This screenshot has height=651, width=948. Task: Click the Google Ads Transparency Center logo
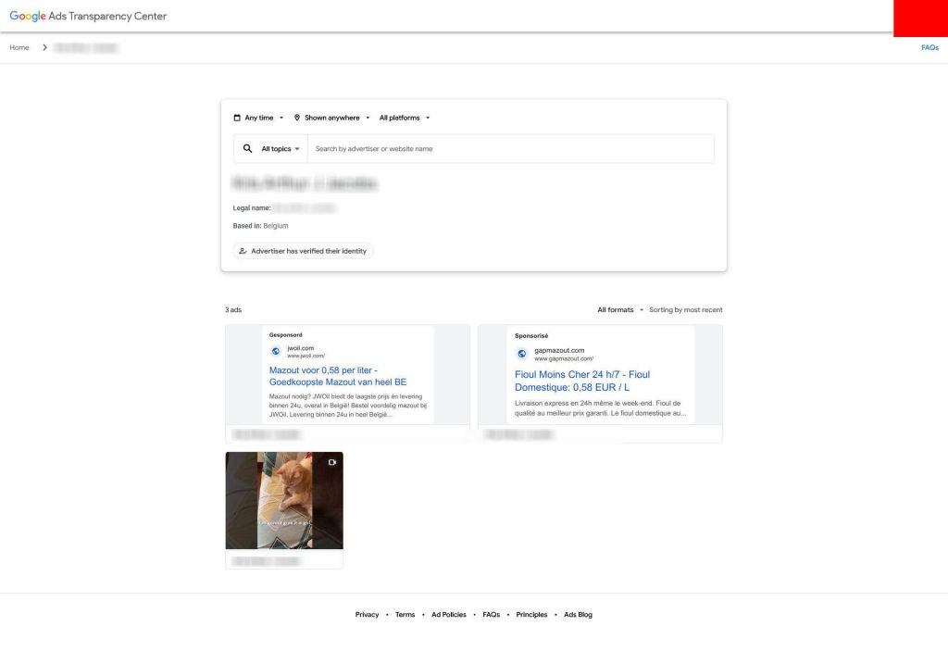click(88, 16)
